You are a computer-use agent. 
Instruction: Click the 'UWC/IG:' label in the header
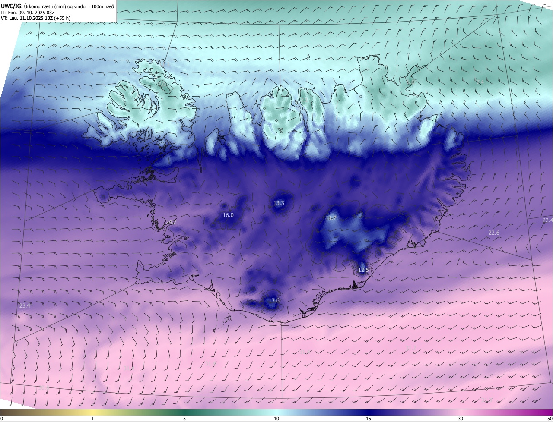12,6
